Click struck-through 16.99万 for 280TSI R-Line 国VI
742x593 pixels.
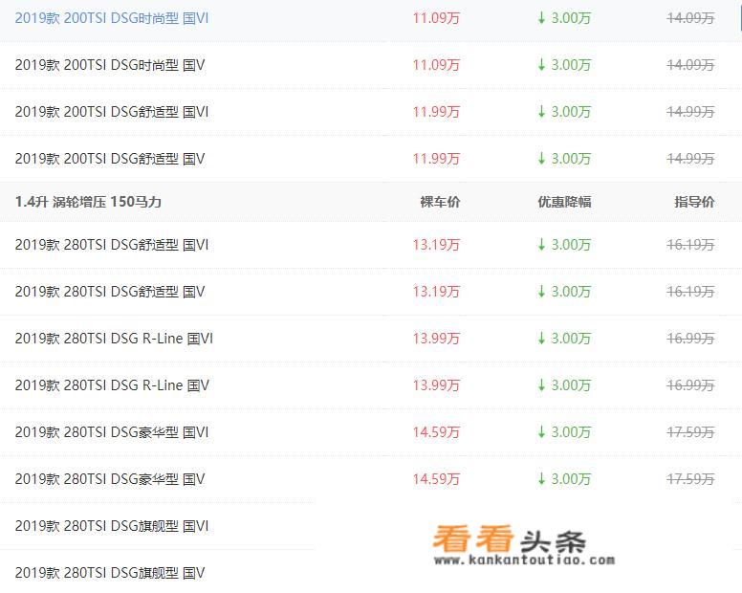click(x=691, y=339)
